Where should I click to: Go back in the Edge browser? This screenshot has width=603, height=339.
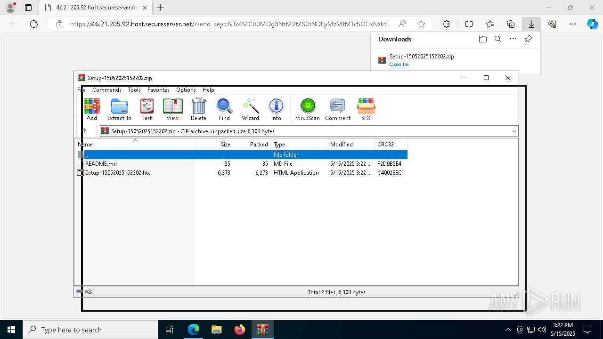tap(13, 24)
